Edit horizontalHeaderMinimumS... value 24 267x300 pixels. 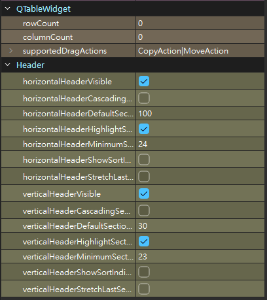tap(200, 144)
